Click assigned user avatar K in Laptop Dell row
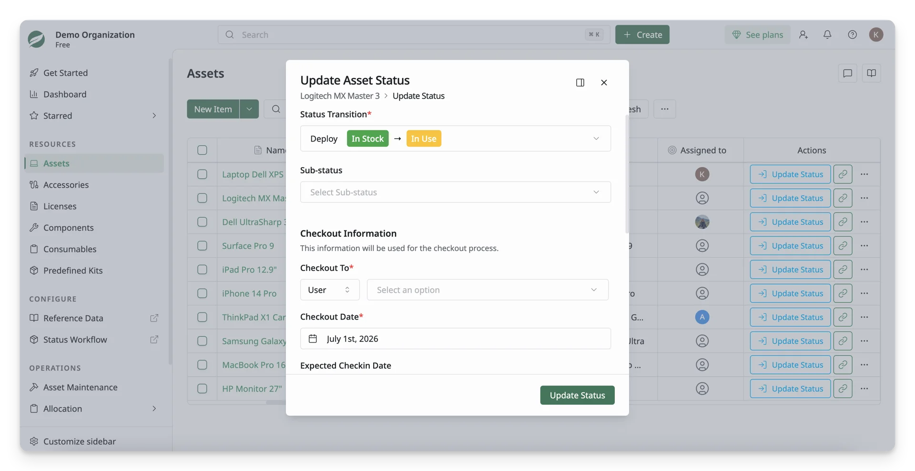 702,174
